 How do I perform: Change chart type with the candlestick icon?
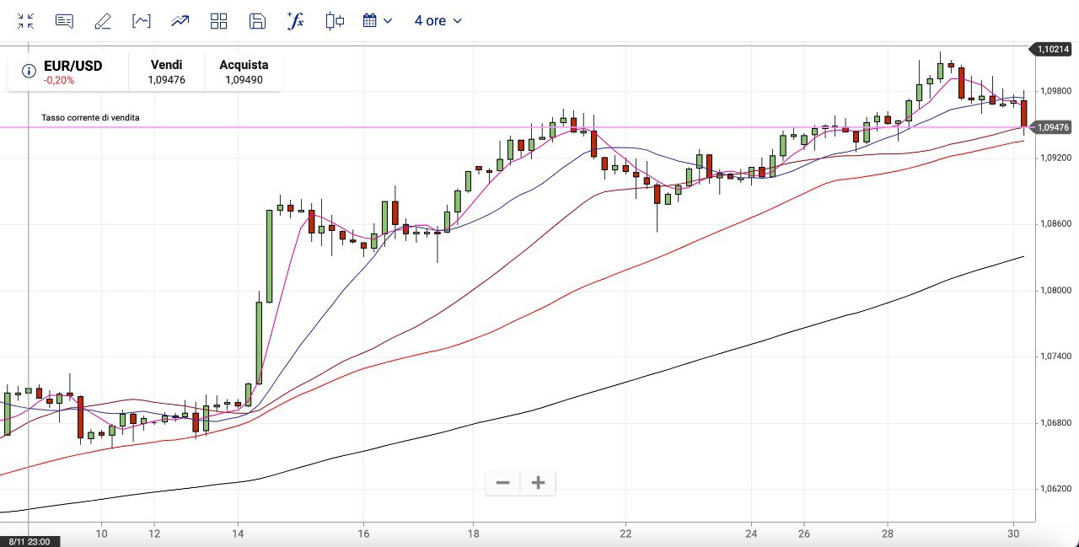(335, 21)
